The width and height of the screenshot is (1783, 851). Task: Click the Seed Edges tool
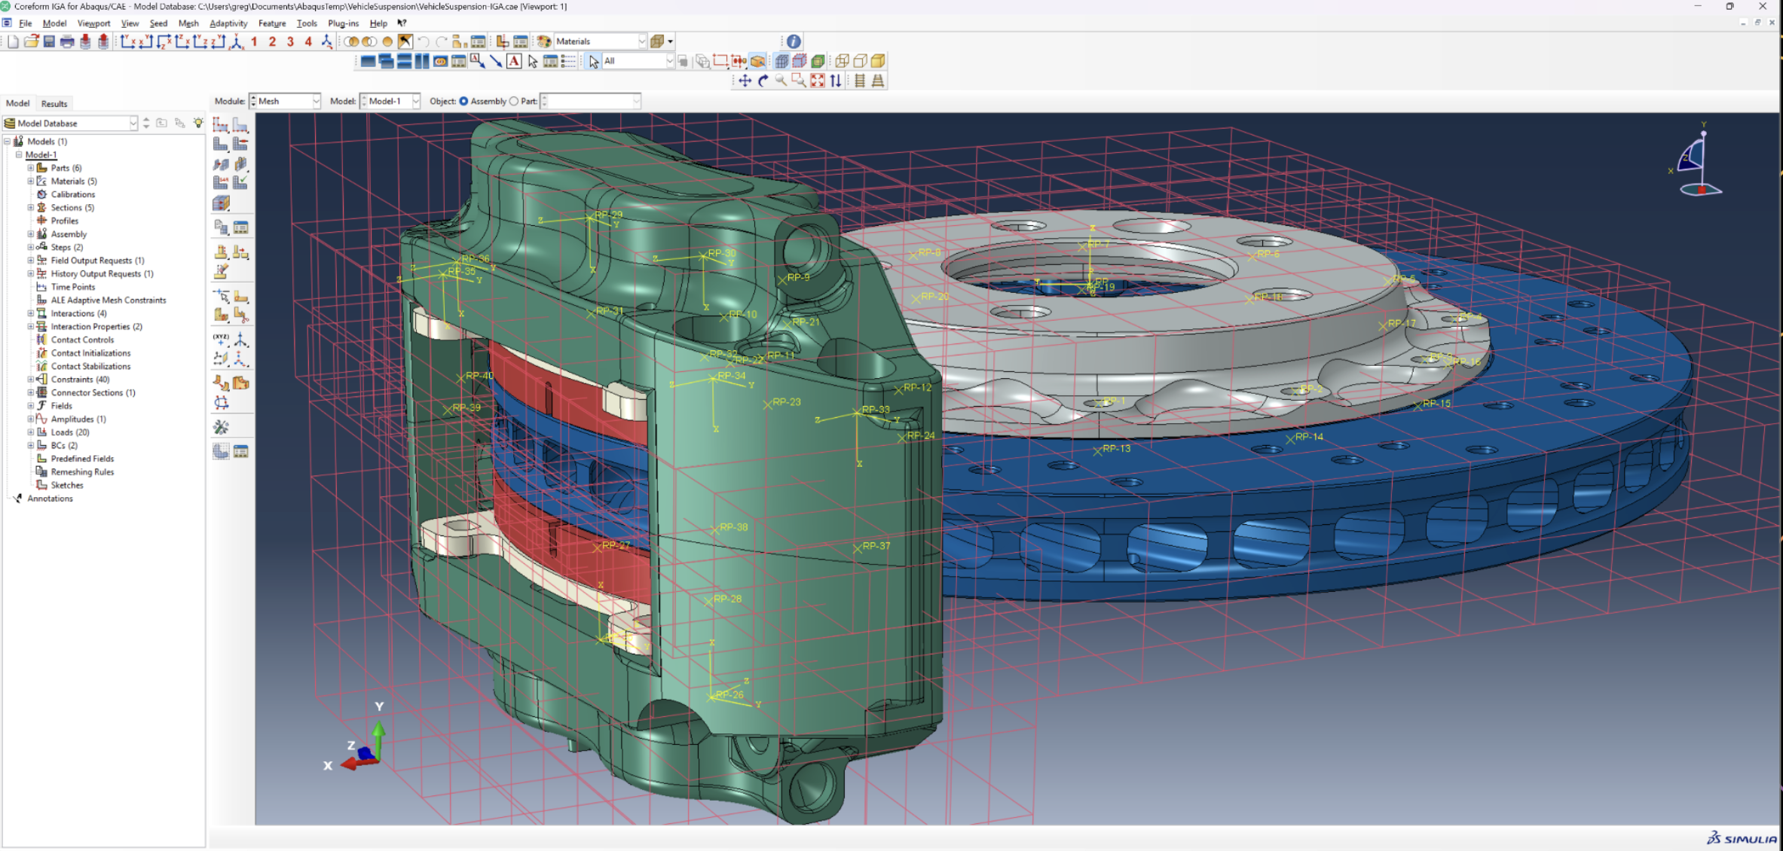click(240, 124)
